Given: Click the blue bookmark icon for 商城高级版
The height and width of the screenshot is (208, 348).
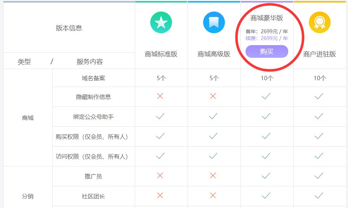Looking at the screenshot, I should pos(214,22).
